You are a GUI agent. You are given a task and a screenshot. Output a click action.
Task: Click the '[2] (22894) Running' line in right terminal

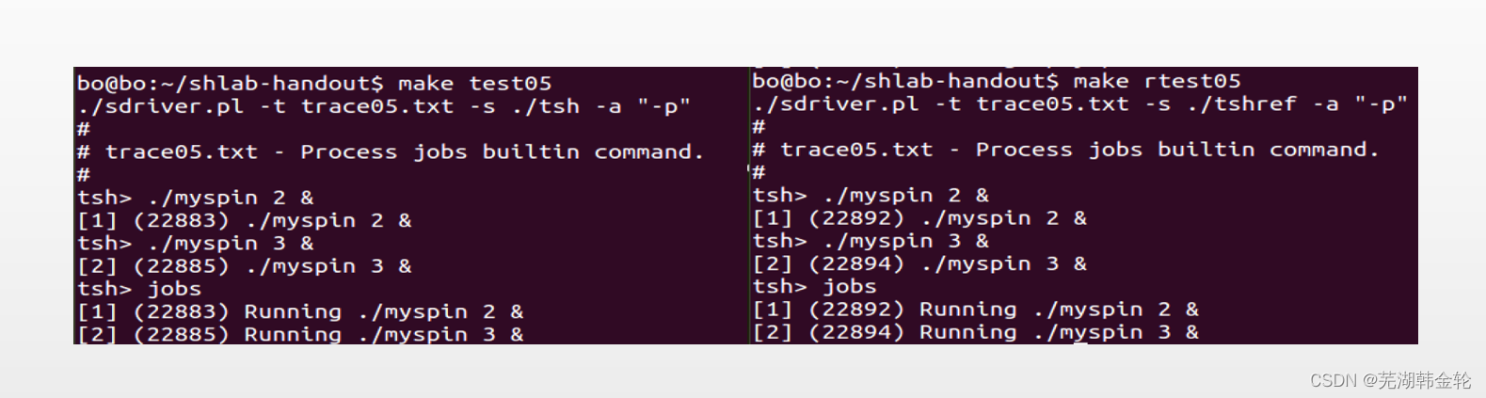[x=975, y=331]
